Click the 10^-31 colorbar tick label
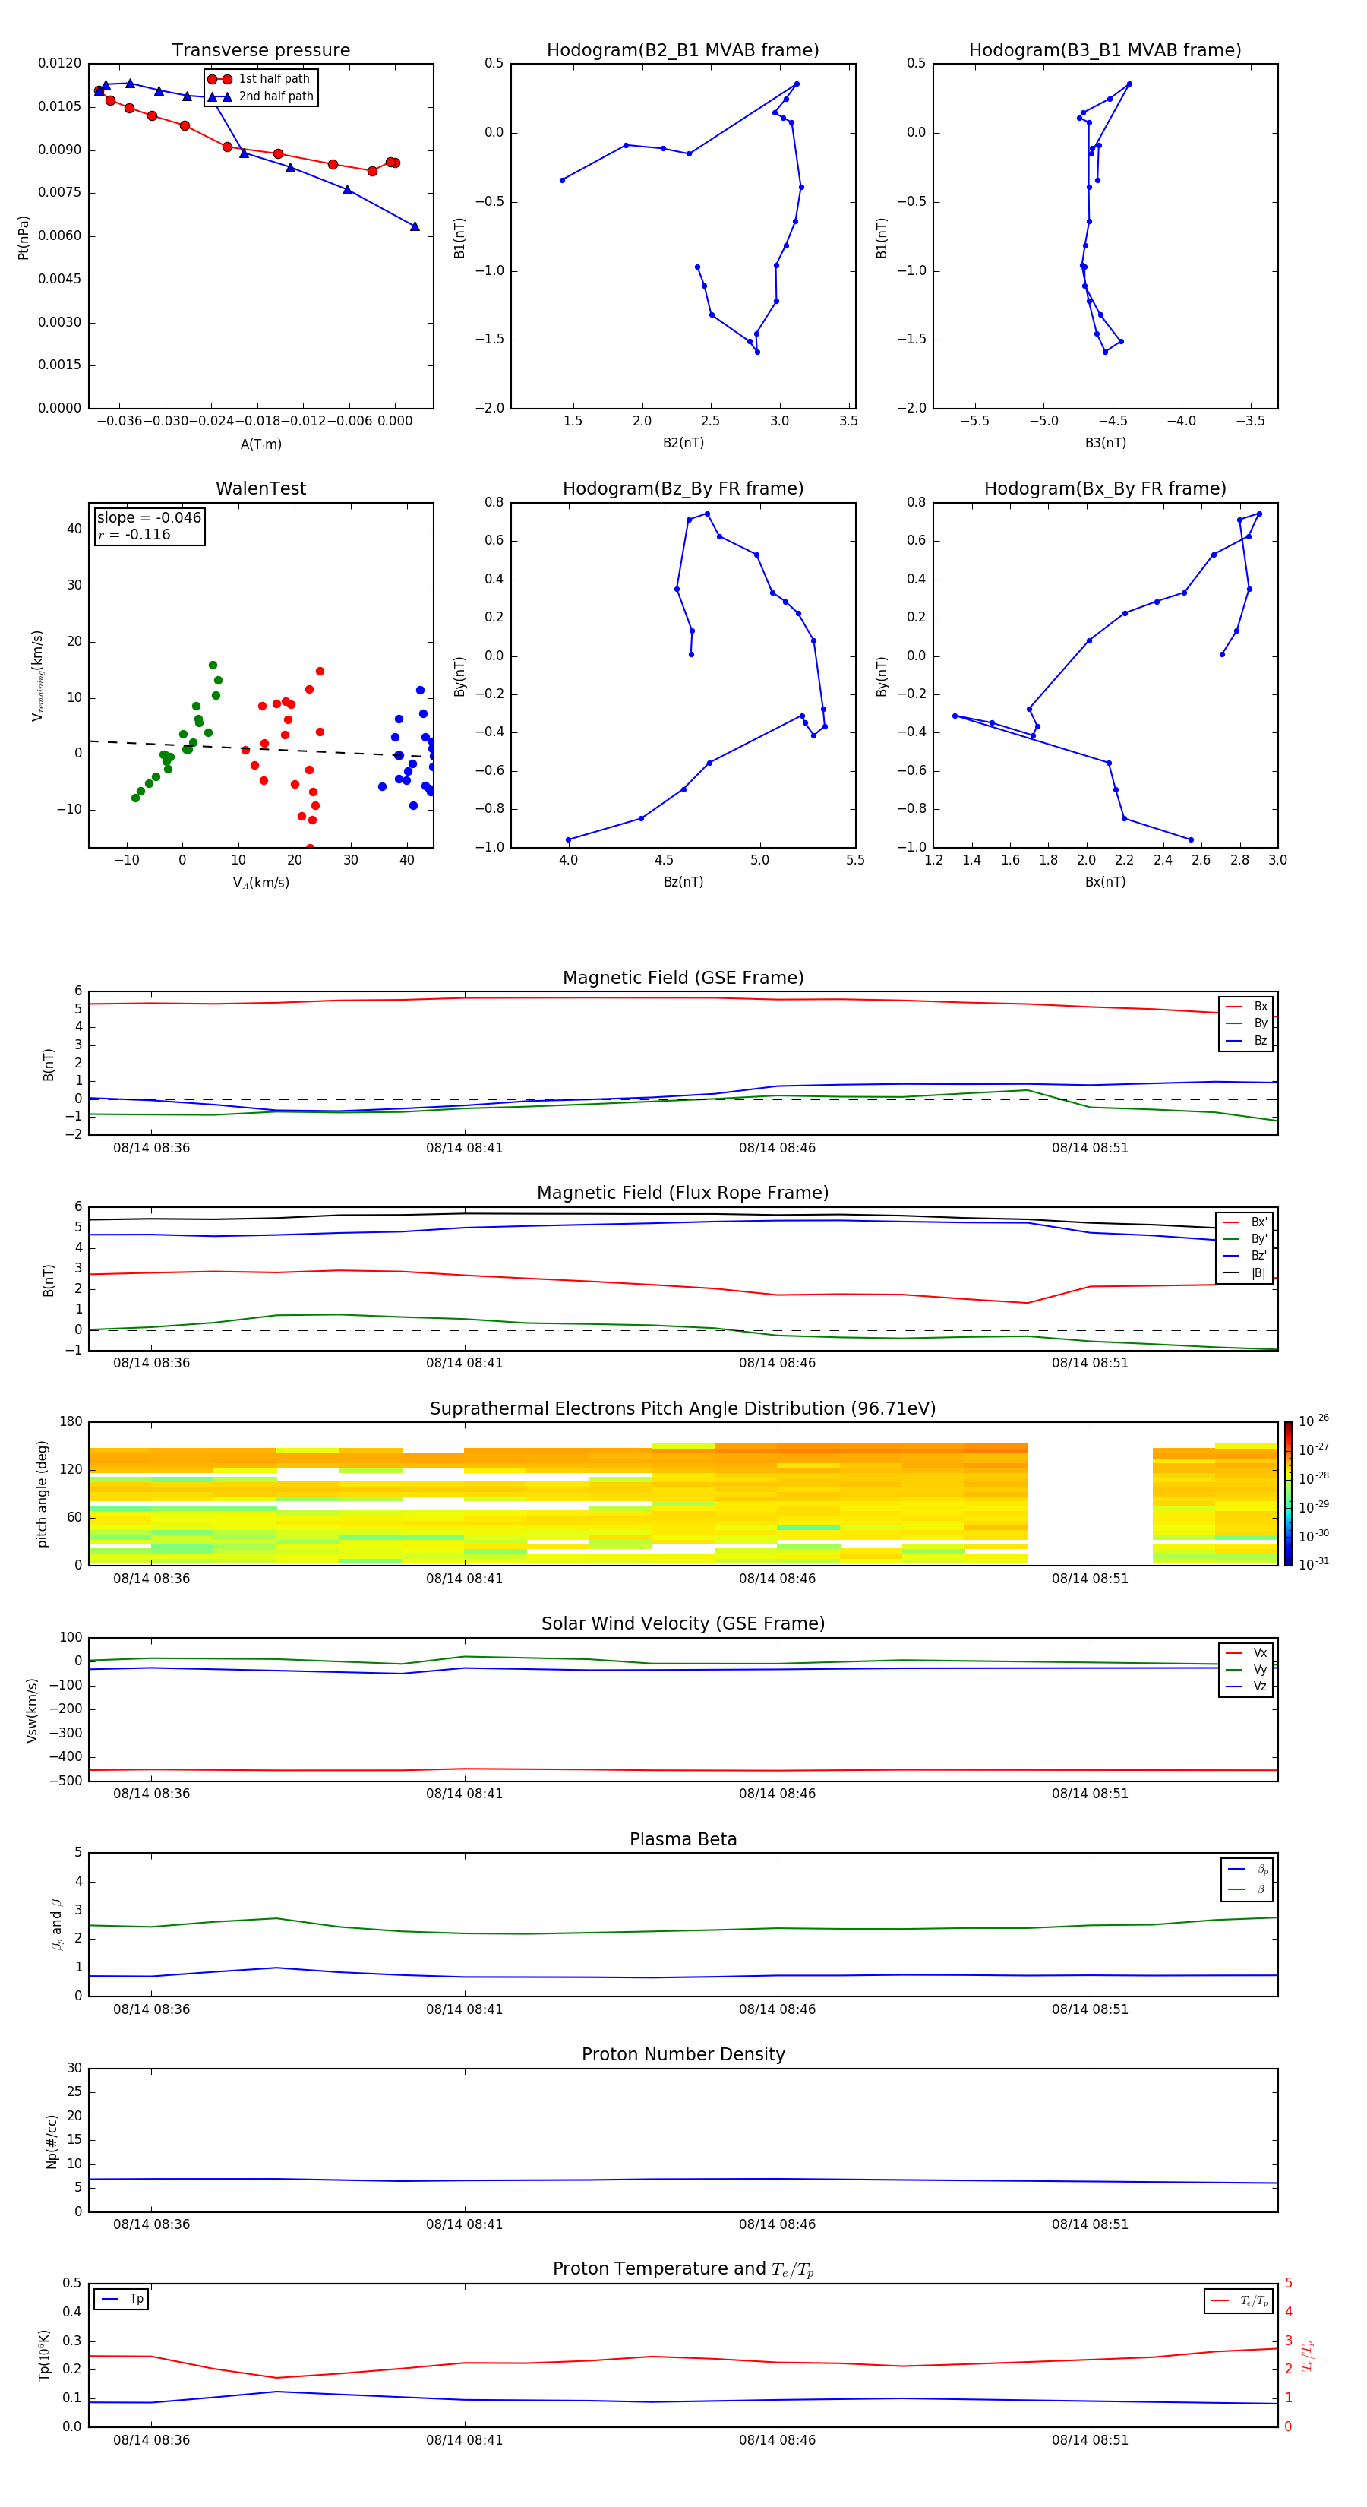This screenshot has height=2507, width=1367. [1314, 1564]
